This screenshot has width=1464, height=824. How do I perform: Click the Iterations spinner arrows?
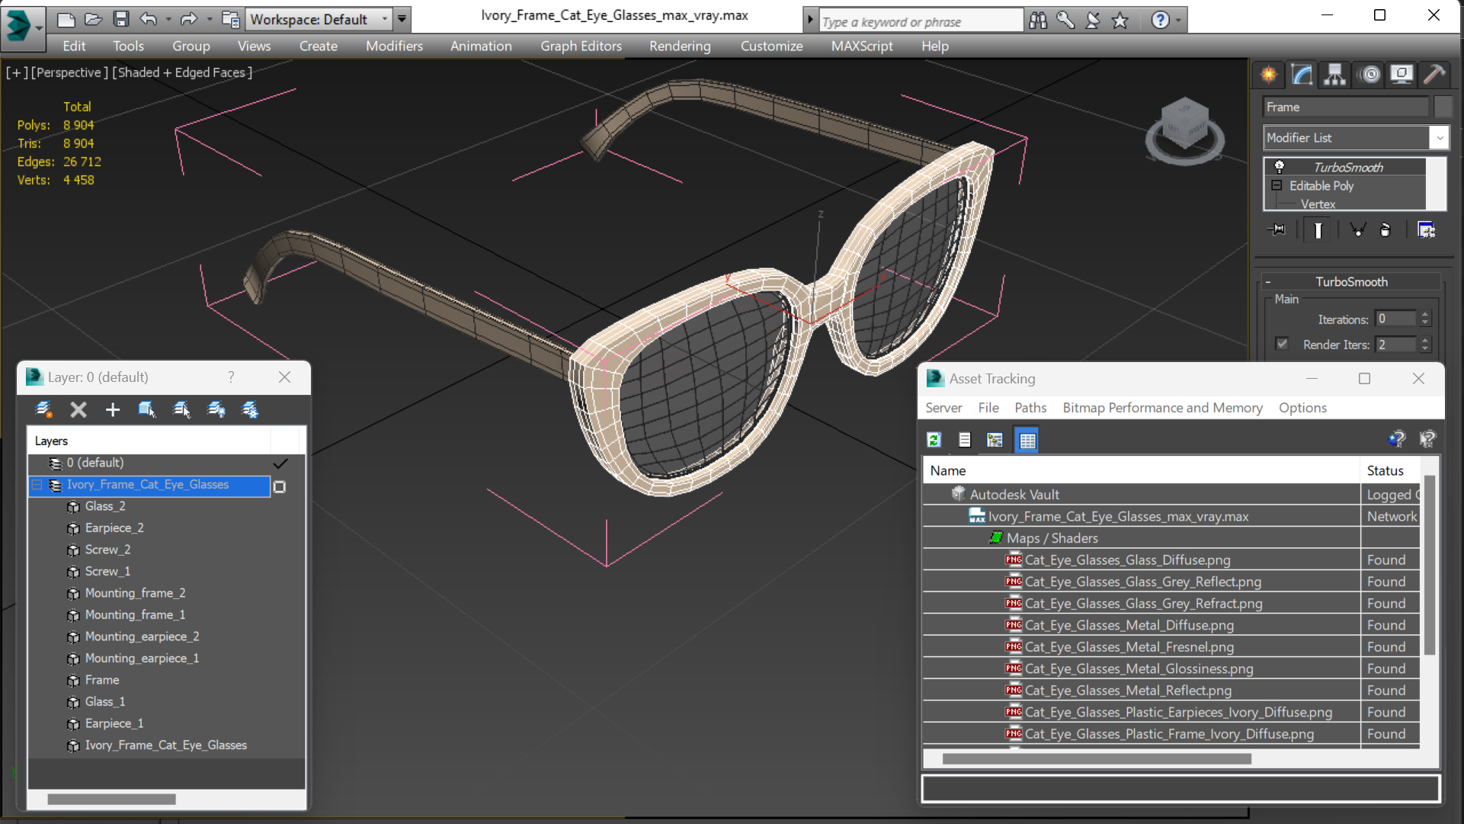[1424, 319]
